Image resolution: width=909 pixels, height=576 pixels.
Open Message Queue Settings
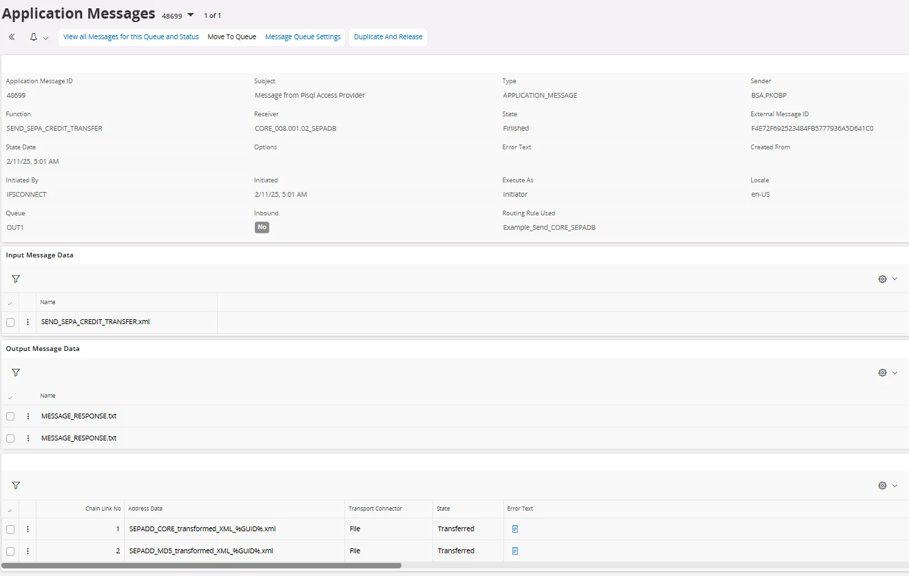tap(303, 37)
